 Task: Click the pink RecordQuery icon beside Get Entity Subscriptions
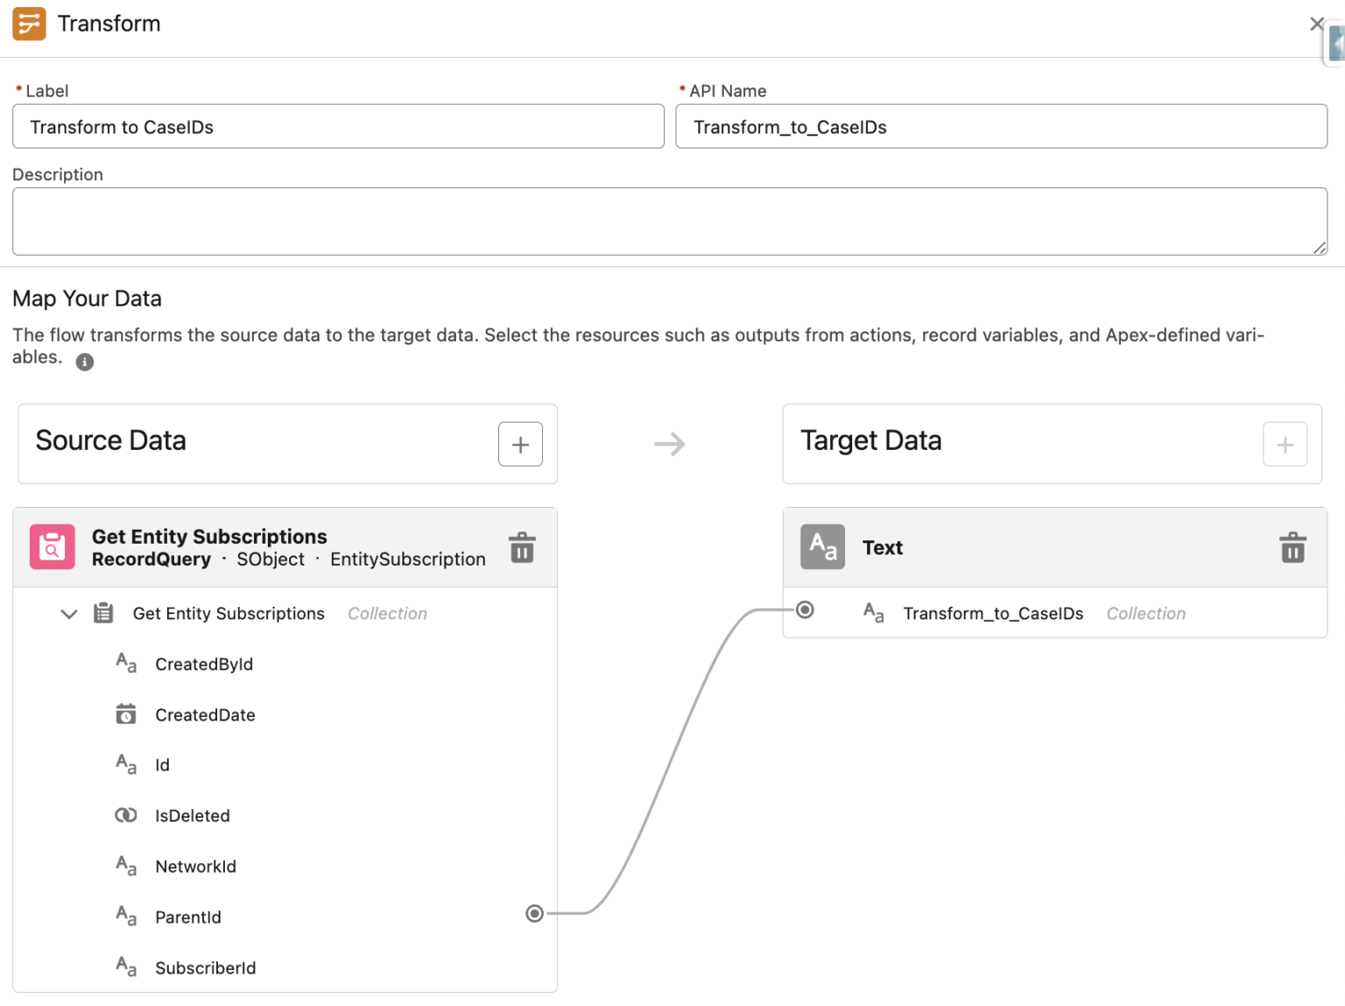[x=52, y=546]
